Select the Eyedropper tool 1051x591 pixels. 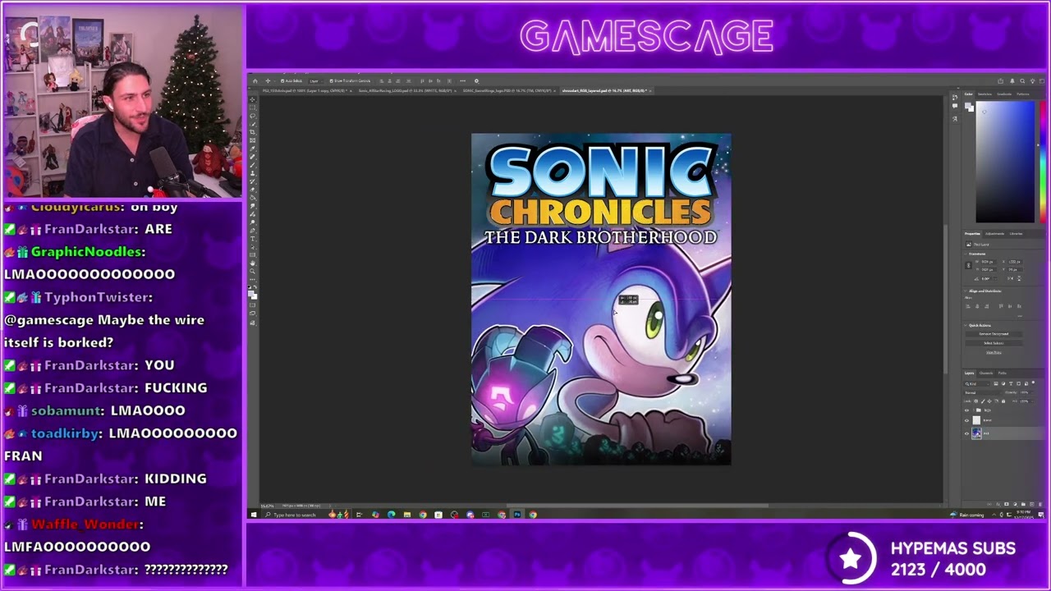tap(252, 149)
